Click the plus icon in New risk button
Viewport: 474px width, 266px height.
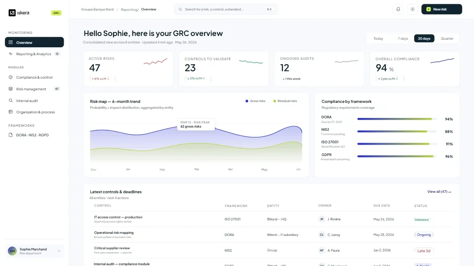[x=428, y=9]
